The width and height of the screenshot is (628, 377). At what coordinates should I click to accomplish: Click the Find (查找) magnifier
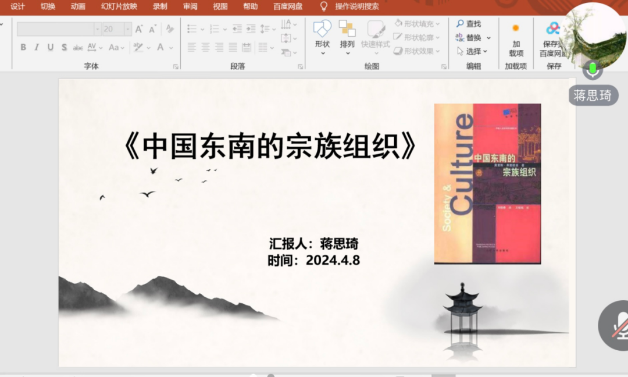pos(461,24)
